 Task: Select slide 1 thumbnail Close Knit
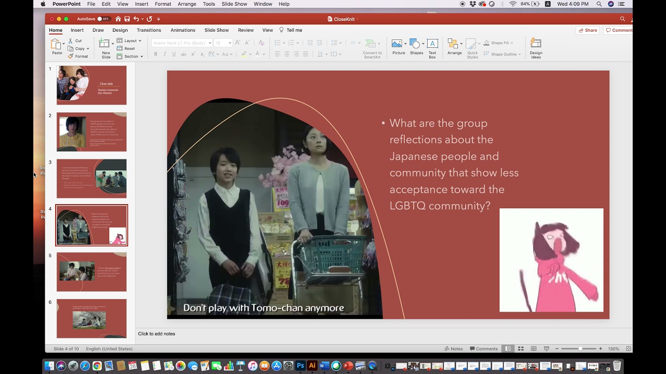point(92,85)
